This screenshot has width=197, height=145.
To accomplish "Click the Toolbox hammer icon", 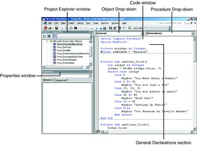I will tap(124, 28).
